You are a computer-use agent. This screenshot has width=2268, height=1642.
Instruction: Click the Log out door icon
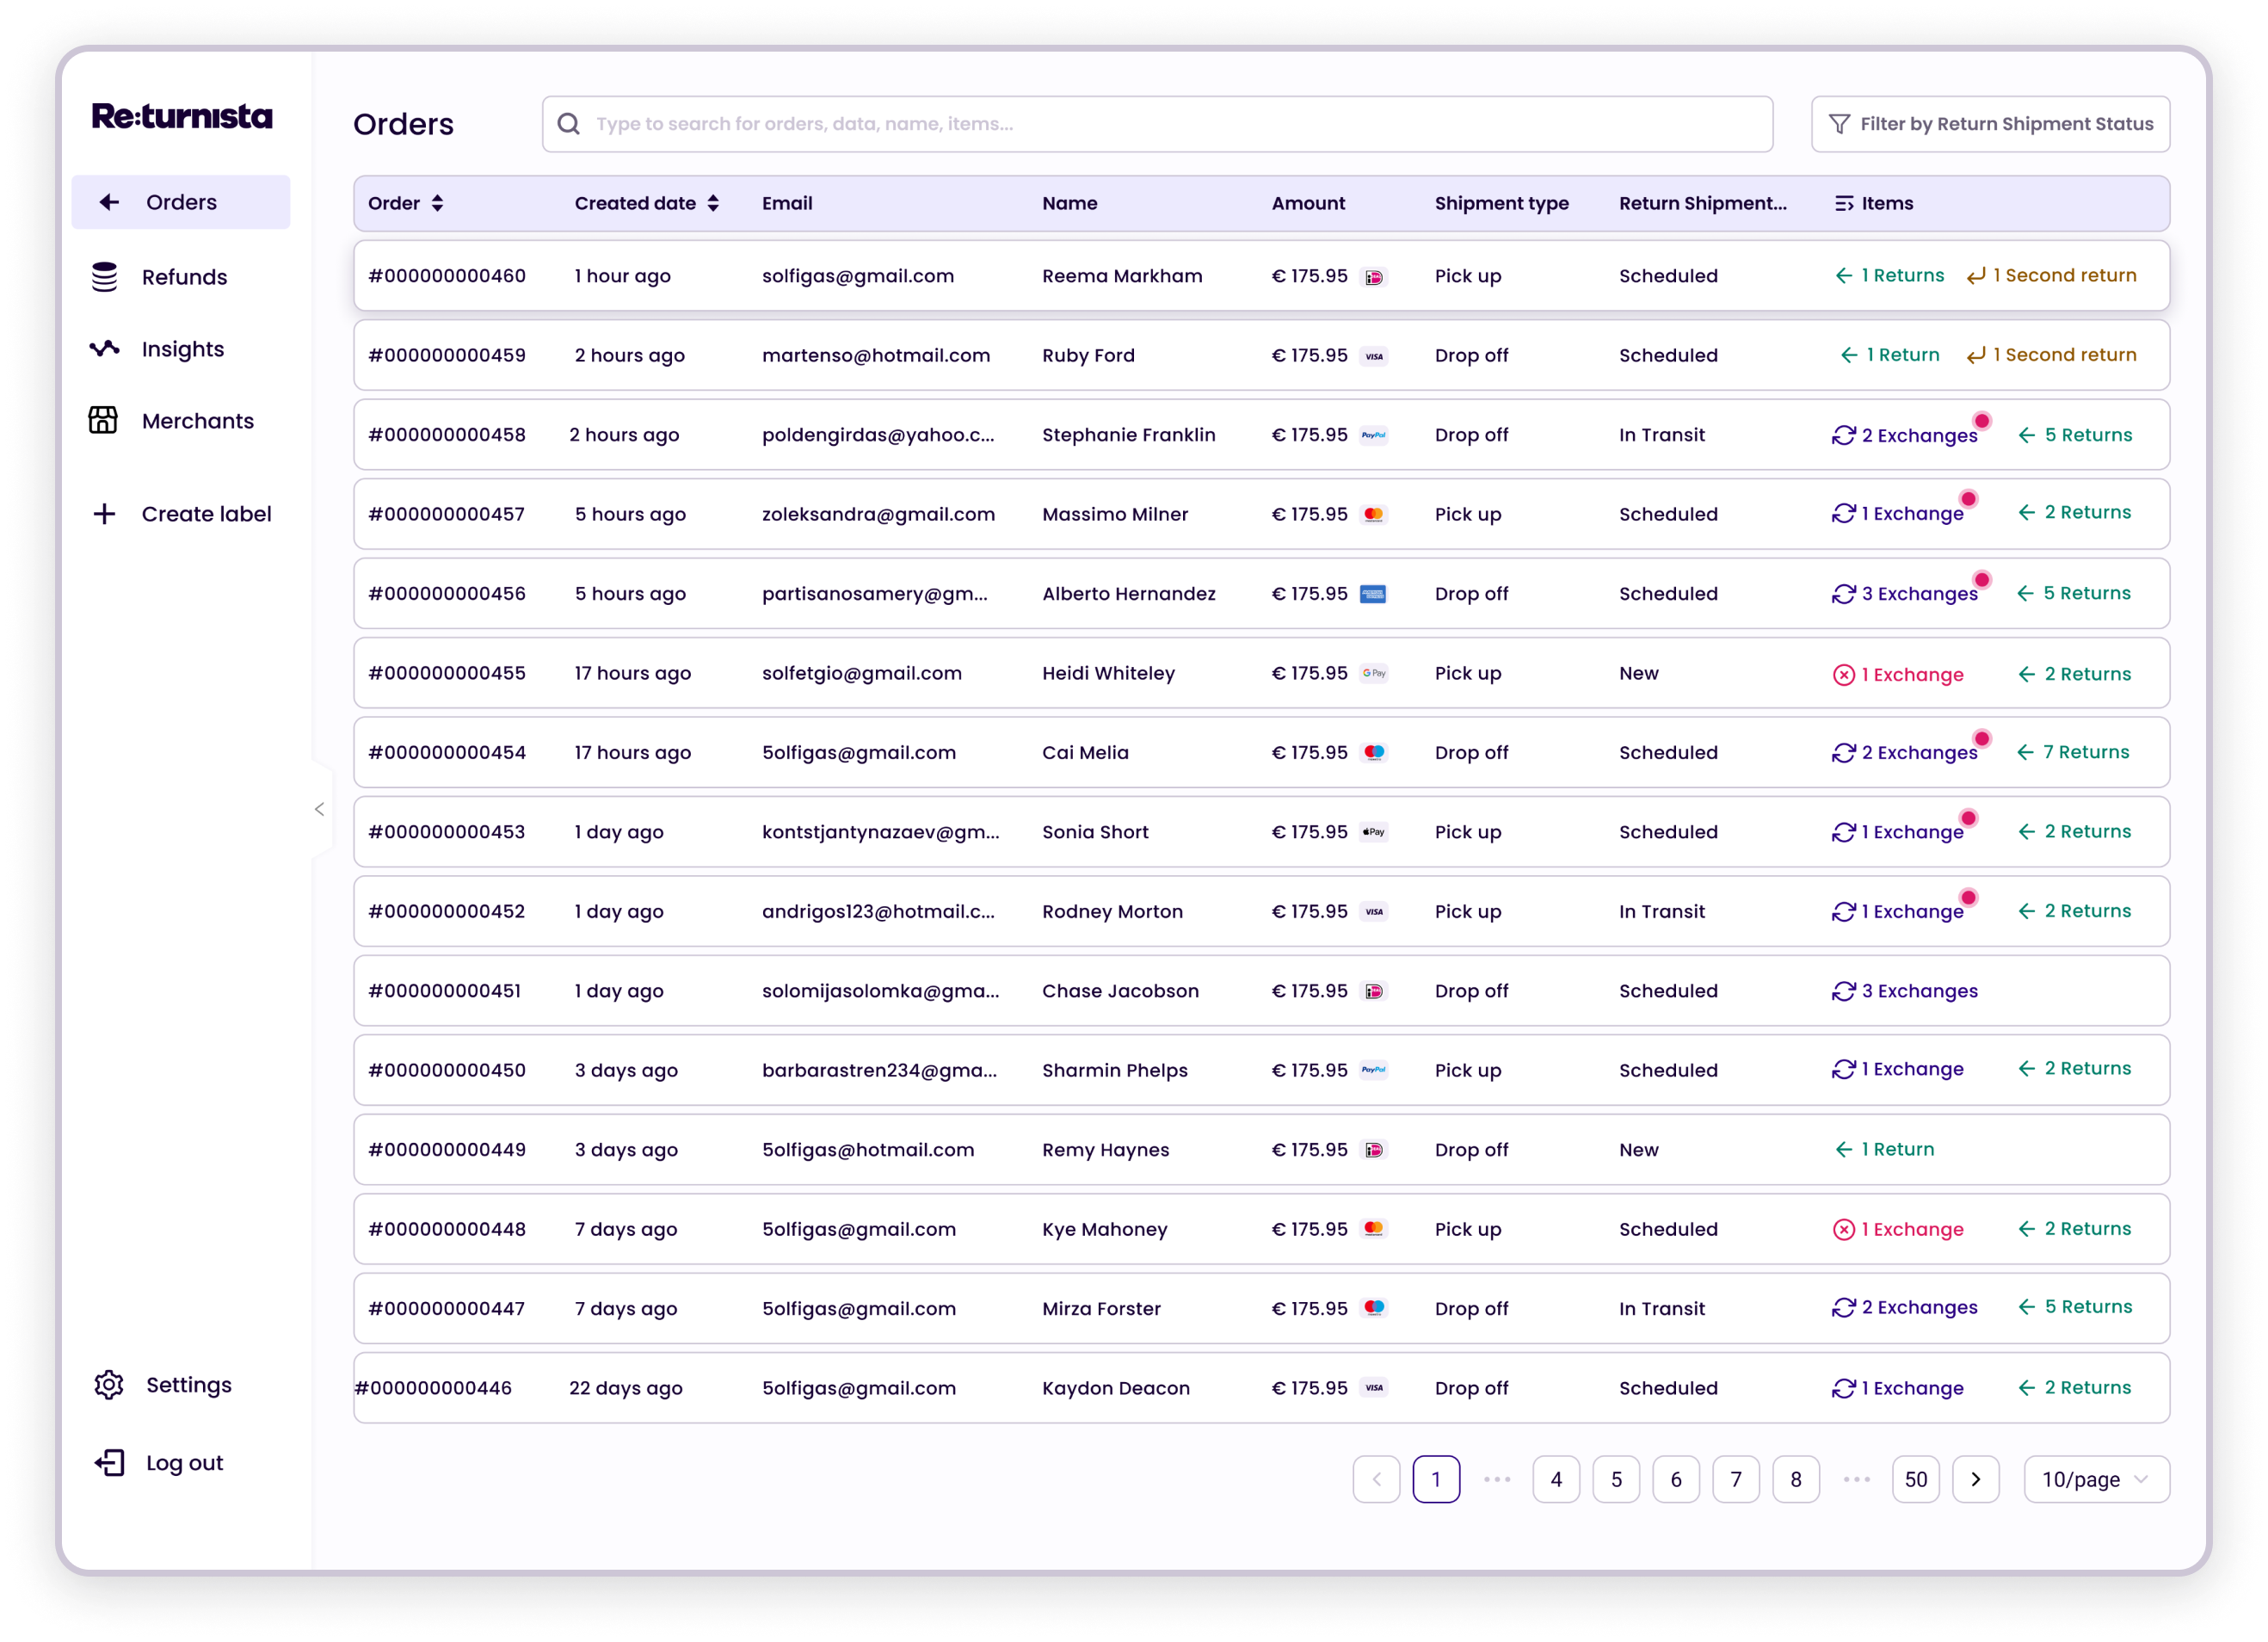point(109,1463)
